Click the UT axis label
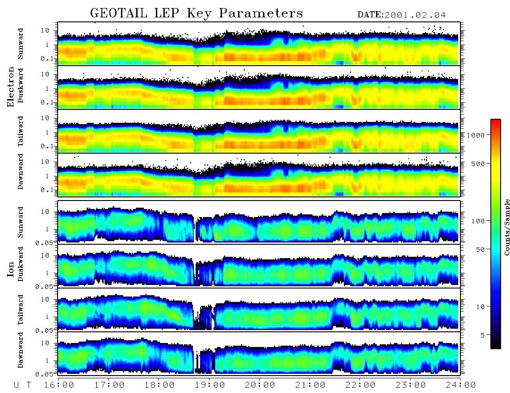Image resolution: width=510 pixels, height=393 pixels. coord(22,385)
